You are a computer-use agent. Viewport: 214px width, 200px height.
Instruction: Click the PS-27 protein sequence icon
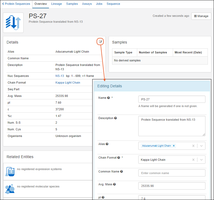tap(13, 23)
